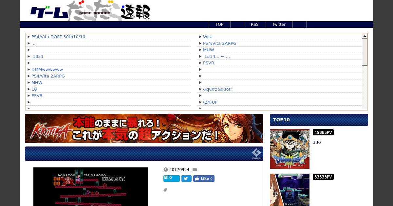
Task: Click the Facebook Like button
Action: pyautogui.click(x=204, y=179)
